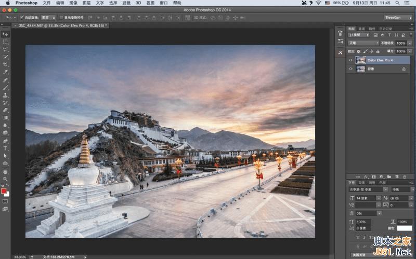Select the Eraser tool
416x259 pixels.
click(x=5, y=110)
